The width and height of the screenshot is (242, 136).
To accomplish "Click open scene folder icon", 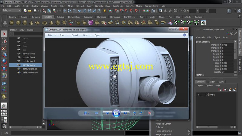I will (30, 11).
